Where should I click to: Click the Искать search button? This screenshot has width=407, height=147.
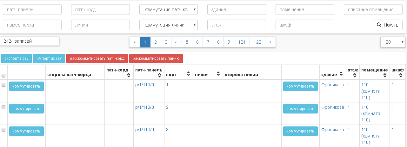[387, 25]
